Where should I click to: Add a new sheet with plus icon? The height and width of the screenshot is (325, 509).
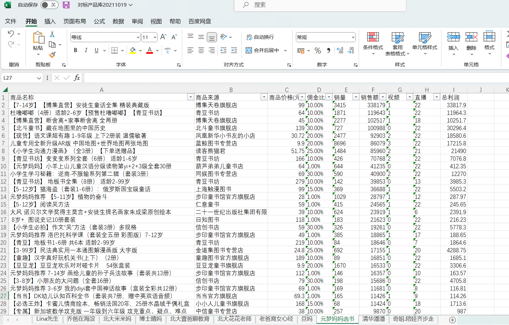452,320
